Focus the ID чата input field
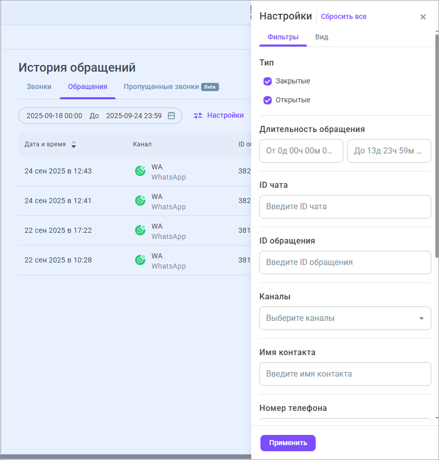This screenshot has height=460, width=439. tap(345, 207)
